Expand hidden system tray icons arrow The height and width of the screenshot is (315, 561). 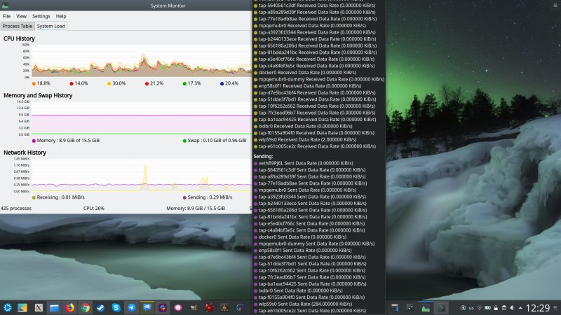pos(520,308)
